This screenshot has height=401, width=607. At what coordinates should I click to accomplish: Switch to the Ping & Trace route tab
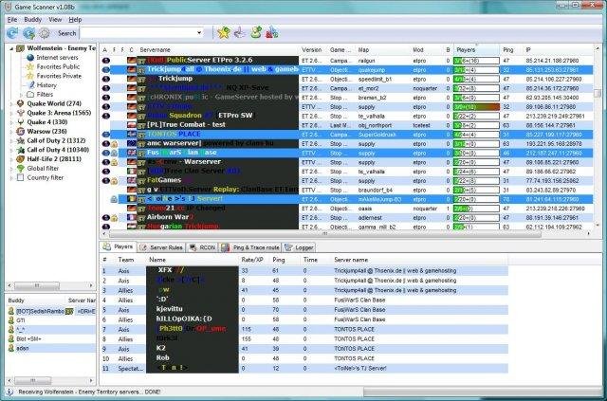click(x=250, y=247)
